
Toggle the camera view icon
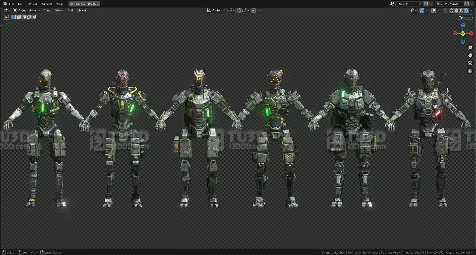(470, 63)
